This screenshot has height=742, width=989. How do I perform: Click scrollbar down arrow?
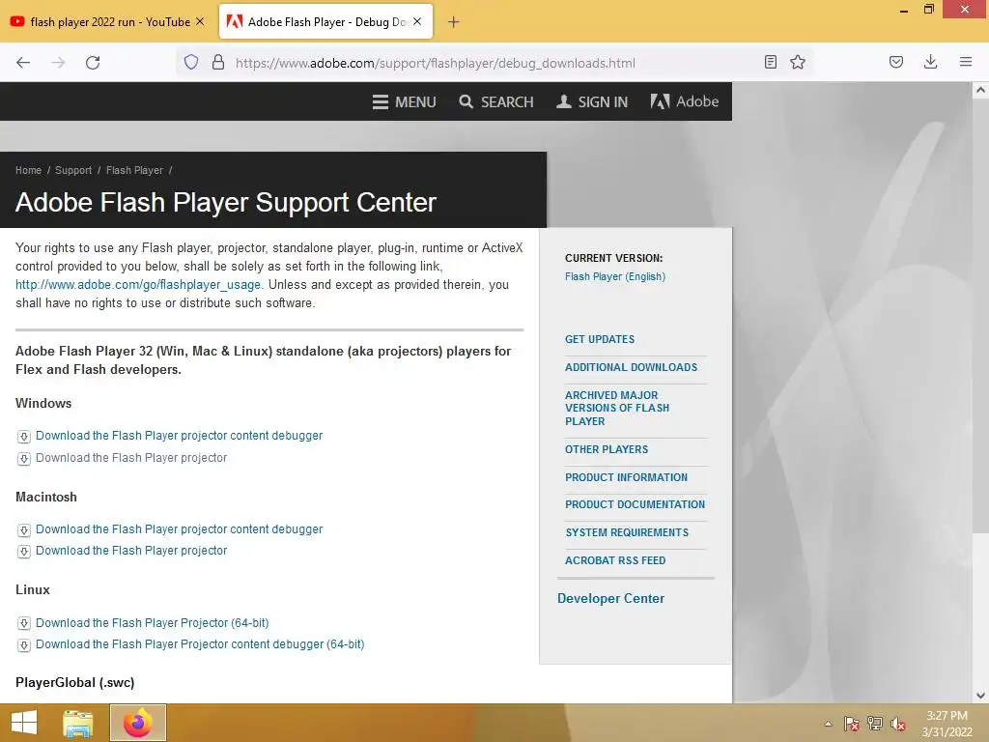[x=980, y=696]
